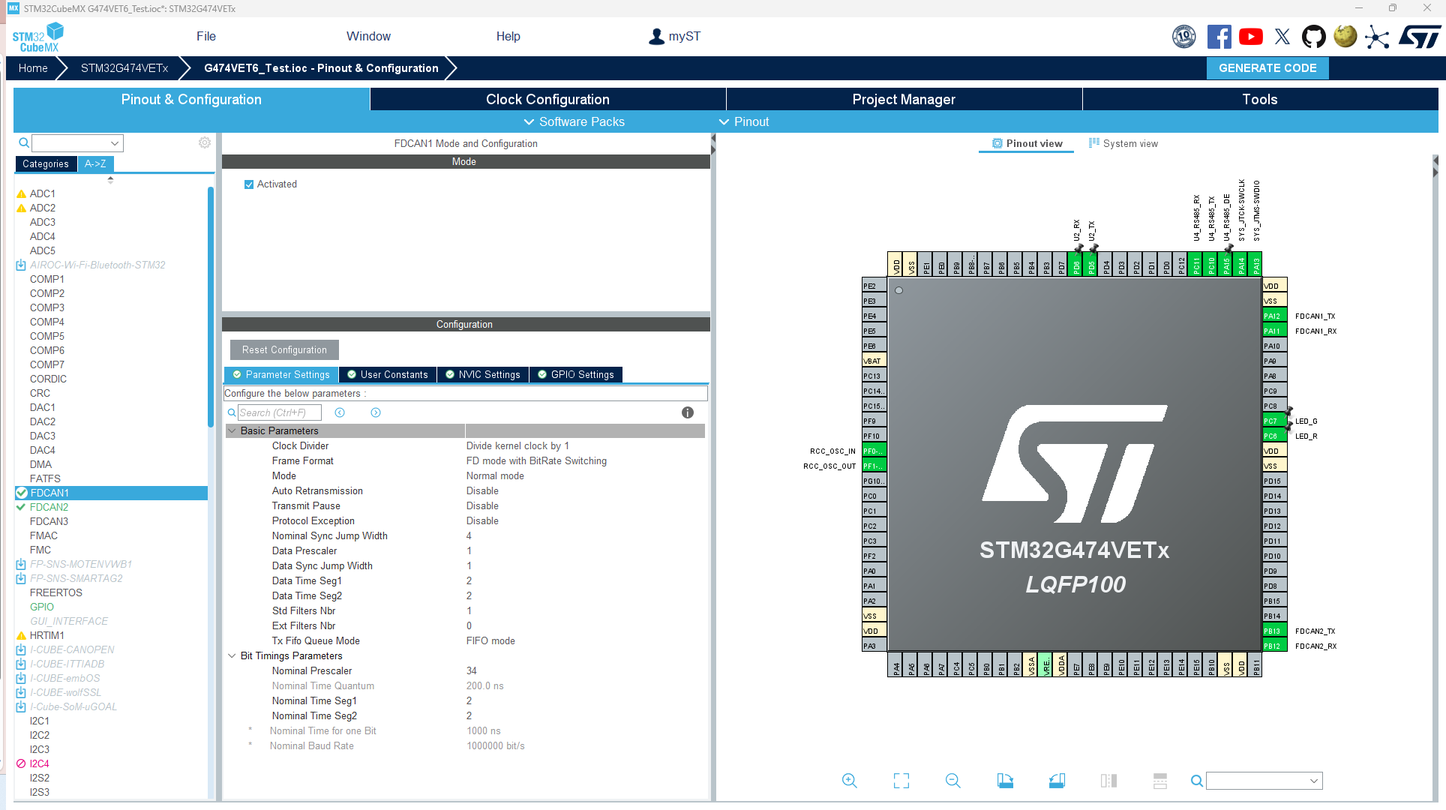Click the peripheral list scrollbar

point(211,307)
